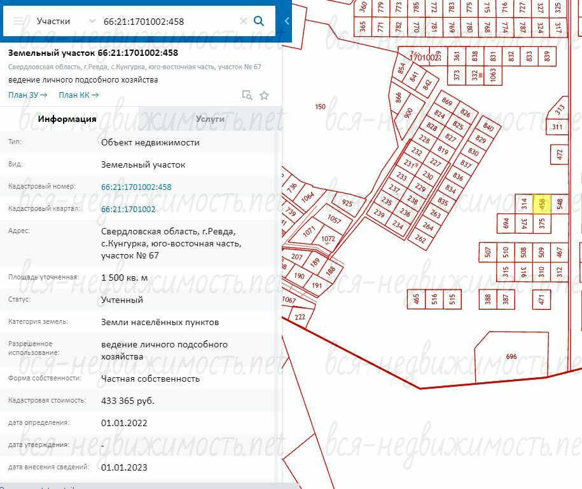Select parcel 507 on map

point(488,252)
